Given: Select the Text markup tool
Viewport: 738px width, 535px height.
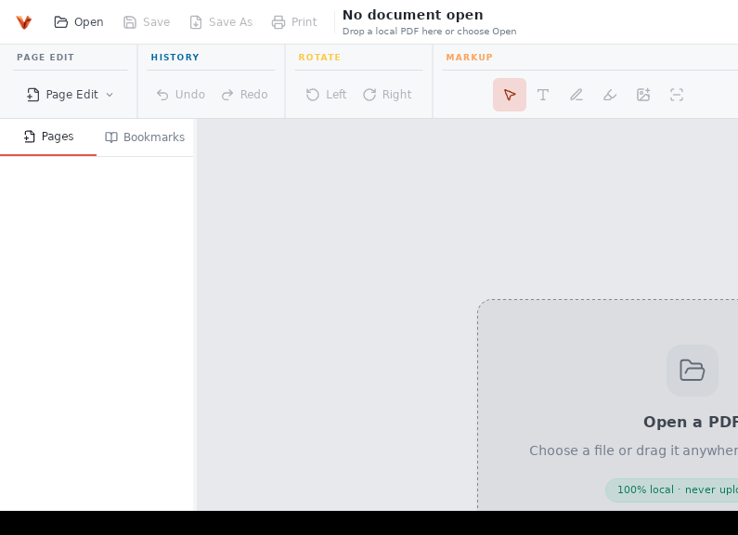Looking at the screenshot, I should tap(543, 95).
